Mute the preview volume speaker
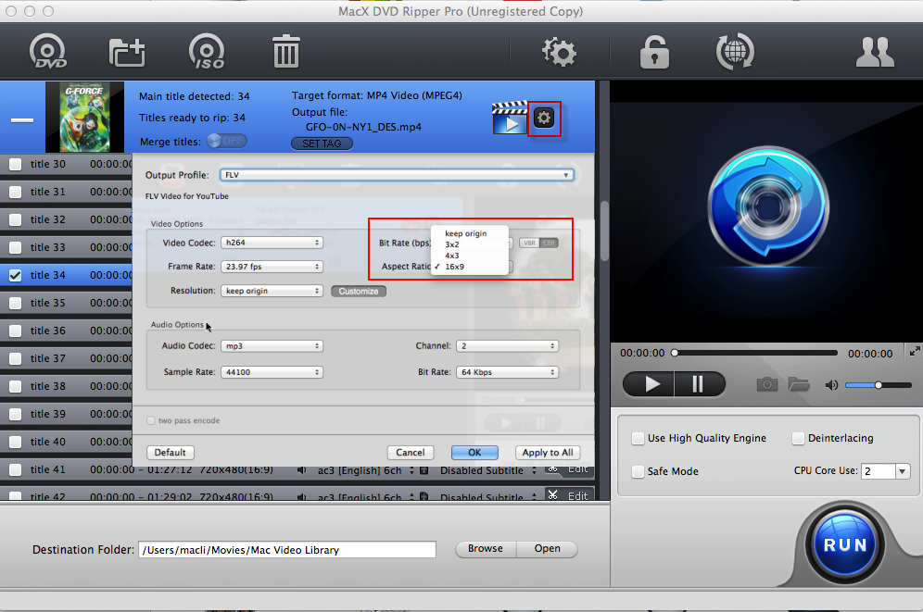Image resolution: width=923 pixels, height=612 pixels. (831, 385)
